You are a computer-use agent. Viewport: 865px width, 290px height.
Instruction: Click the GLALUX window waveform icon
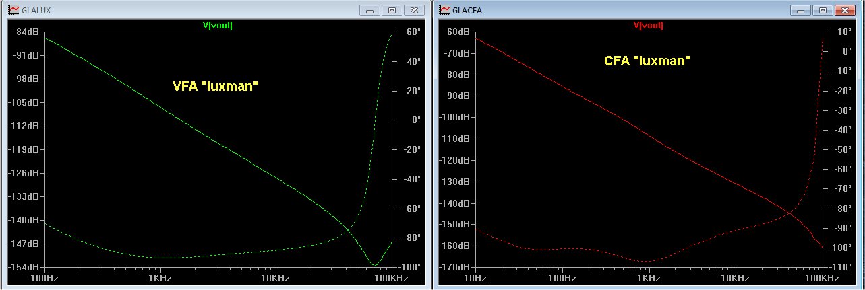(x=14, y=10)
